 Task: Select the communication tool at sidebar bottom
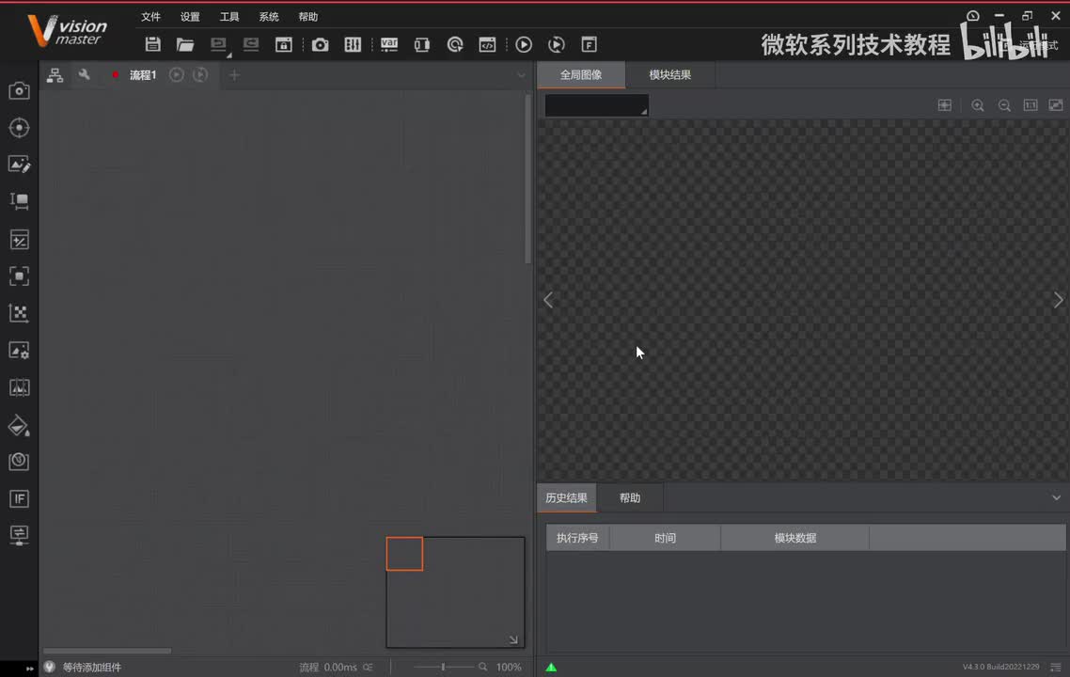(x=19, y=535)
